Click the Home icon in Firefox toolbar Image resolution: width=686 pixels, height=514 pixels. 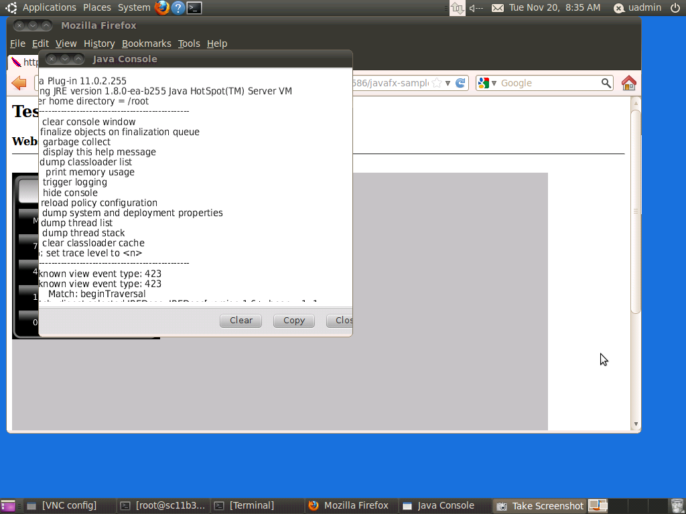(x=628, y=83)
